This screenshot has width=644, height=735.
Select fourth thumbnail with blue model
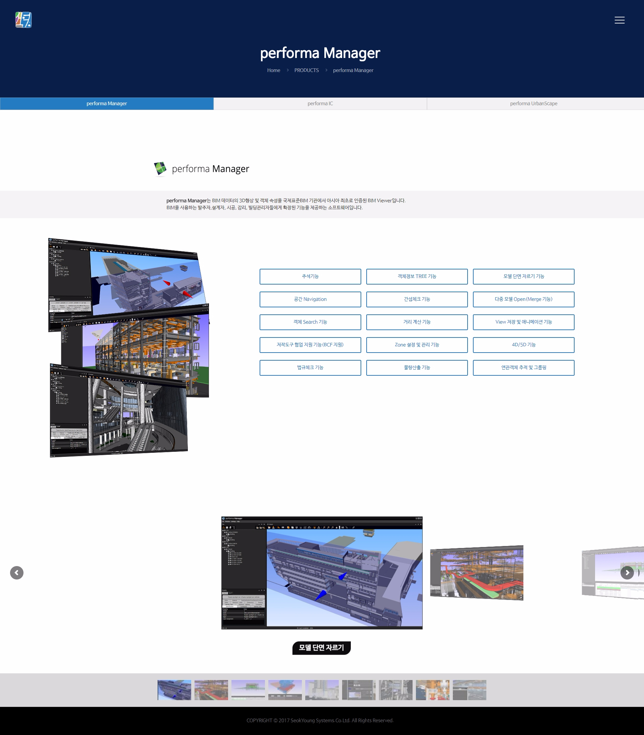pos(285,690)
